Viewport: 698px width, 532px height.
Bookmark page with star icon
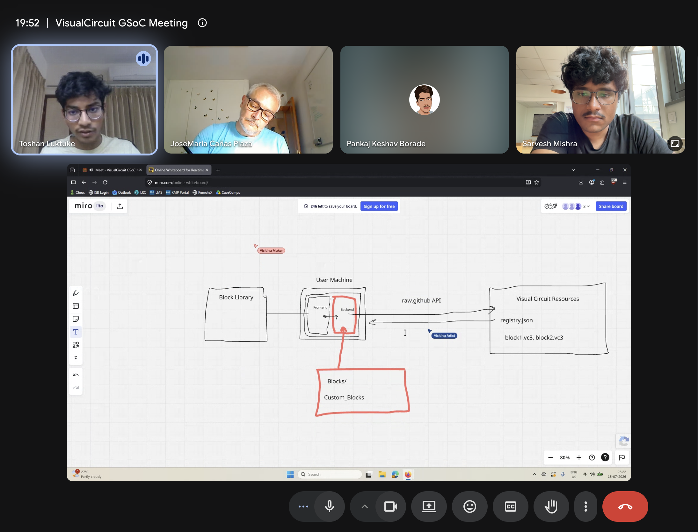(x=537, y=182)
